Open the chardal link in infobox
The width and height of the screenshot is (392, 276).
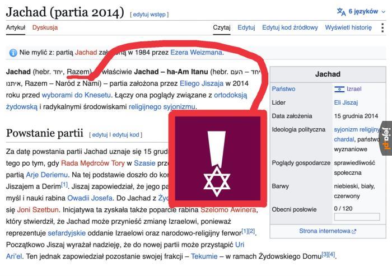click(344, 139)
